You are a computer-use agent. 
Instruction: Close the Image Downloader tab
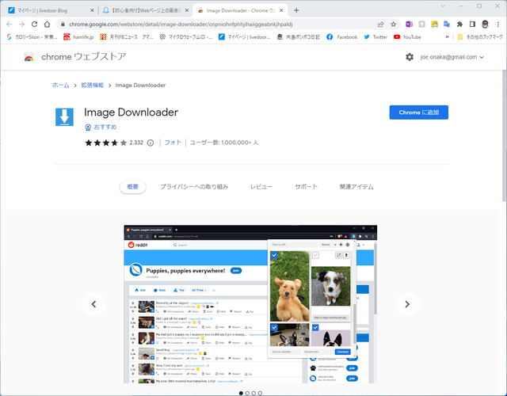[x=281, y=10]
